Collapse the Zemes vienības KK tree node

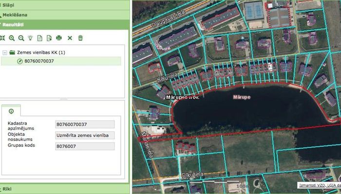pyautogui.click(x=4, y=52)
